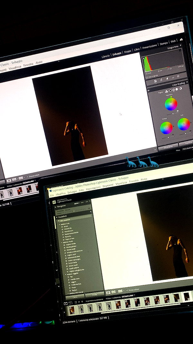The height and width of the screenshot is (344, 193).
Task: Toggle the shadow clipping triangle in histogram
Action: pos(144,59)
